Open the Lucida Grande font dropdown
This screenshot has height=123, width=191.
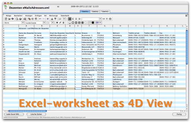point(44,23)
